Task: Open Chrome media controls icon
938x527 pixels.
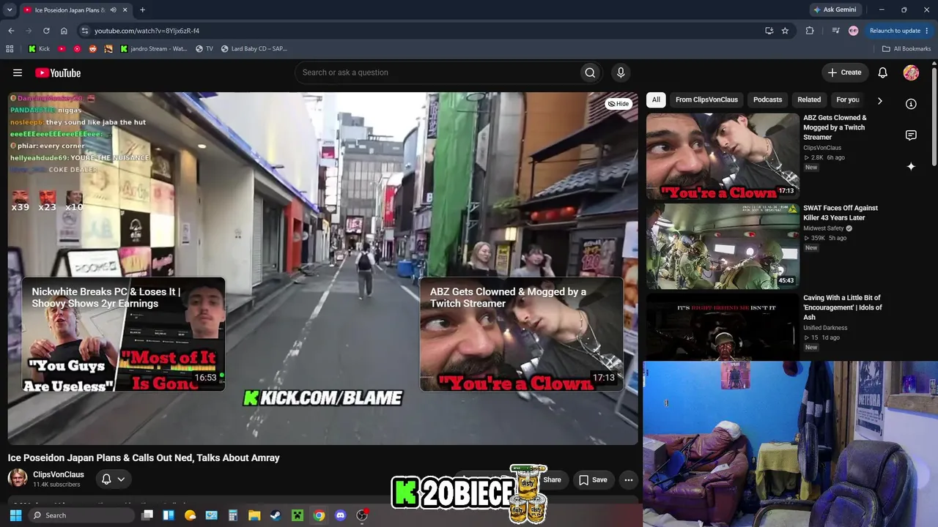Action: coord(835,31)
